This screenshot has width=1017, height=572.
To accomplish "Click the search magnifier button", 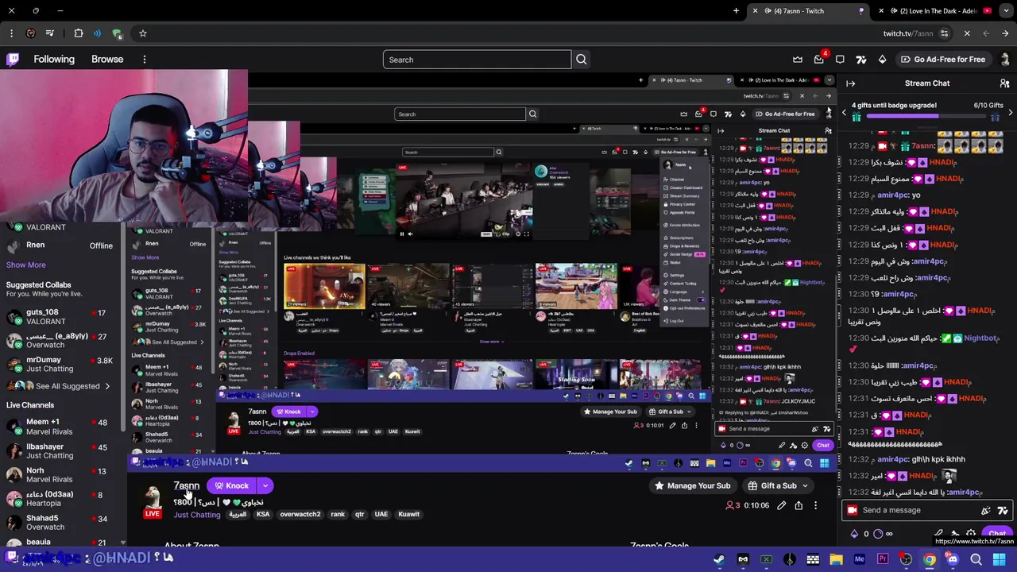I will point(582,60).
